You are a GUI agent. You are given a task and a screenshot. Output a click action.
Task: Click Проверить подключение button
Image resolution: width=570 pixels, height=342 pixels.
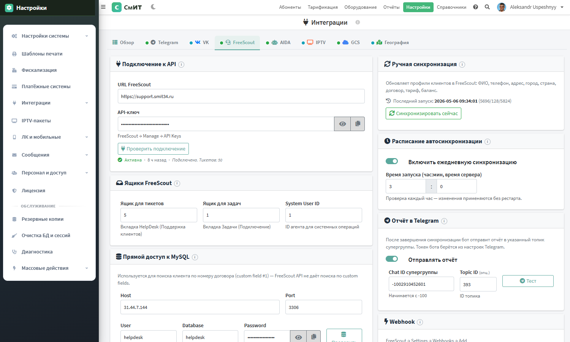tap(153, 149)
